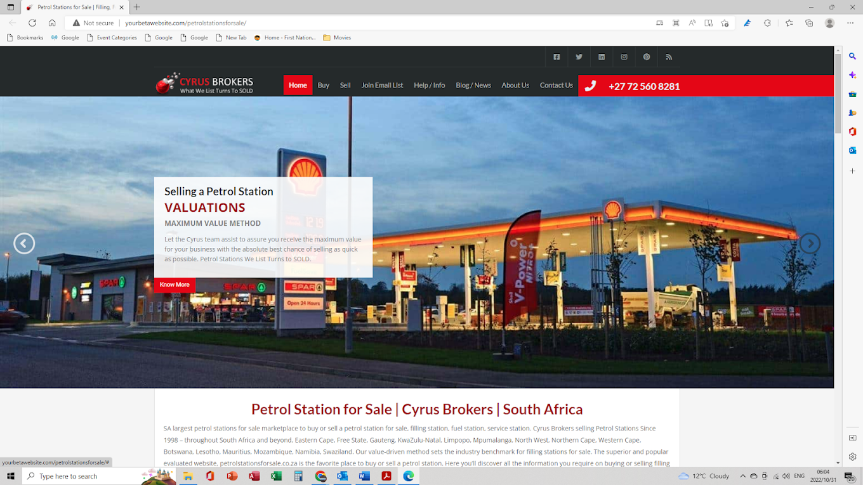Viewport: 863px width, 485px height.
Task: Open sidebar Search icon
Action: [x=853, y=56]
